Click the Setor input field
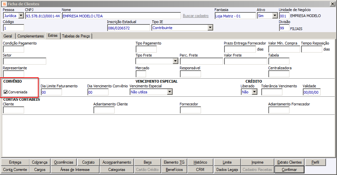This screenshot has height=175, width=337. 25,61
